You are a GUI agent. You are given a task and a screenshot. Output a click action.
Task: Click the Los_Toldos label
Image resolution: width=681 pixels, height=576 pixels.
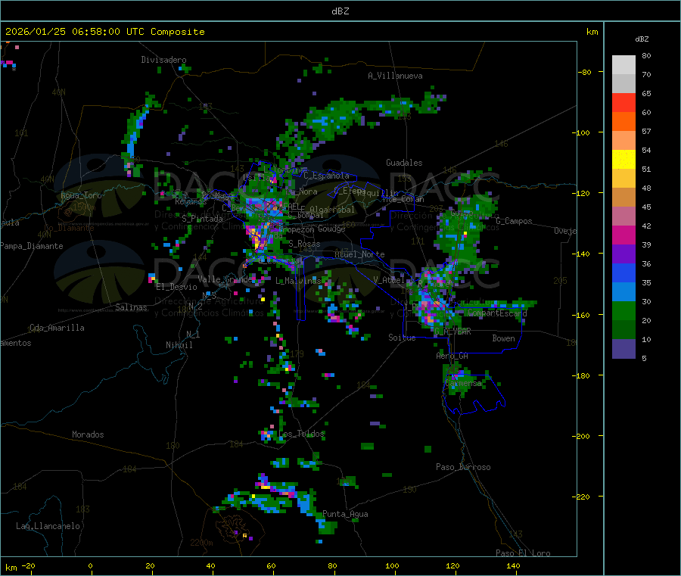point(301,434)
